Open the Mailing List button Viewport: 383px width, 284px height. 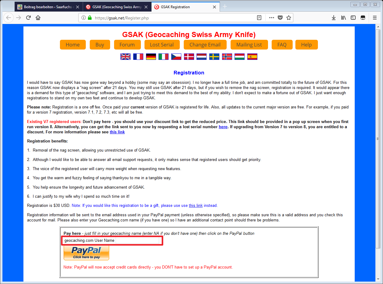pos(249,45)
